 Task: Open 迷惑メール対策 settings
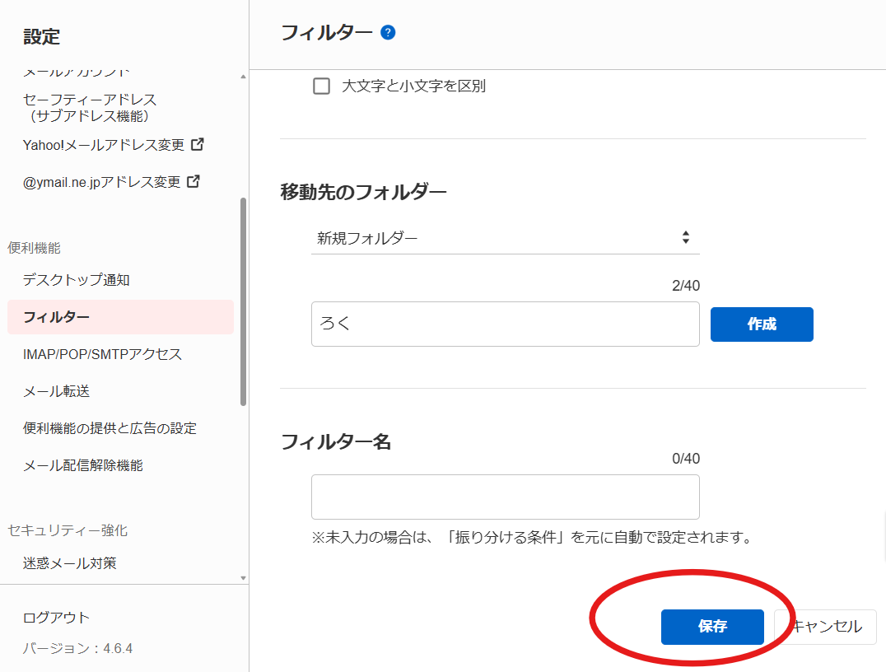click(69, 563)
